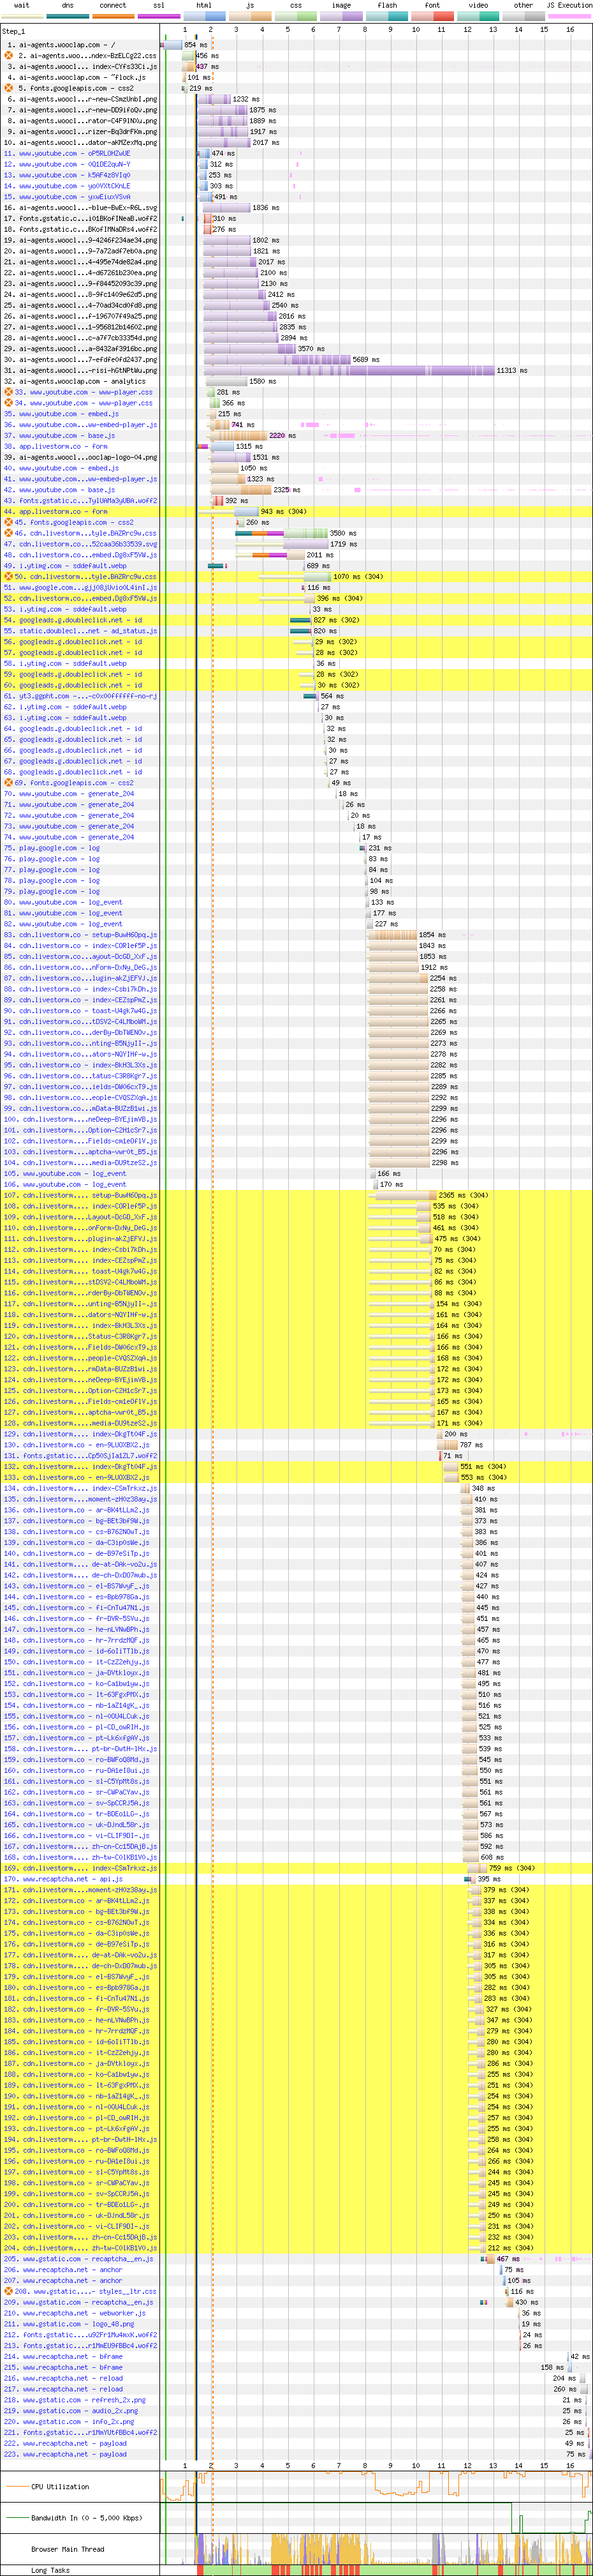Image resolution: width=593 pixels, height=2576 pixels.
Task: Click the render-blocking icon on request 2
Action: [x=9, y=56]
